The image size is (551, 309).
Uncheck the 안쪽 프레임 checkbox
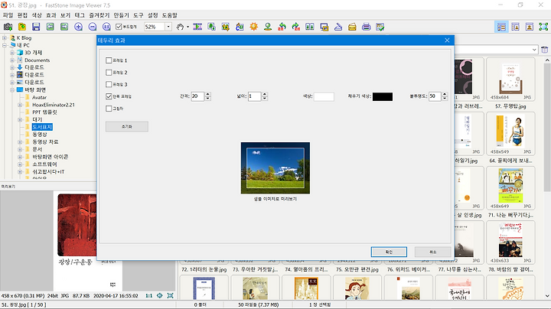pos(109,96)
